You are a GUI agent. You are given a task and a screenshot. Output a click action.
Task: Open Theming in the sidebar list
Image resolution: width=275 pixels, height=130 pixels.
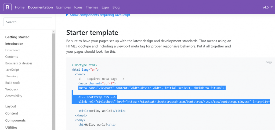[x=11, y=76]
